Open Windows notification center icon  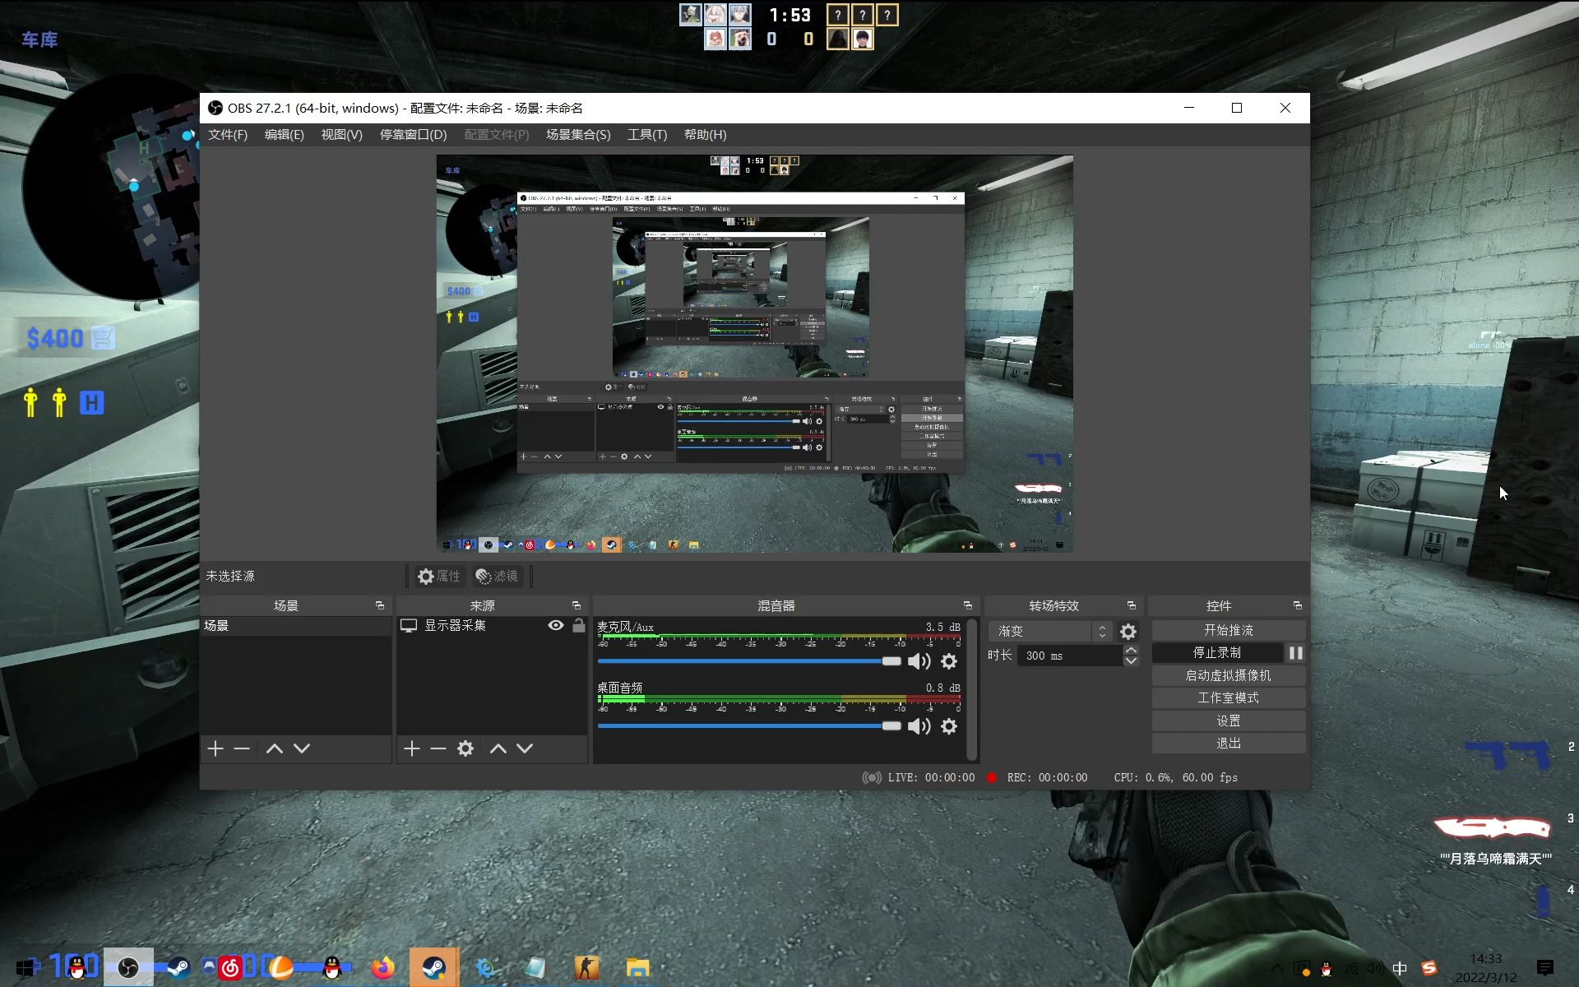(1545, 968)
